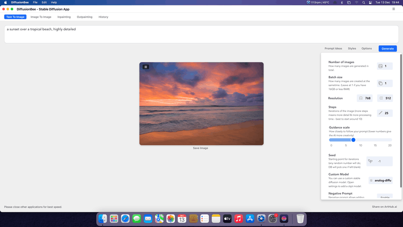Click the Guidance scale slider handle
The height and width of the screenshot is (227, 403).
click(x=354, y=140)
